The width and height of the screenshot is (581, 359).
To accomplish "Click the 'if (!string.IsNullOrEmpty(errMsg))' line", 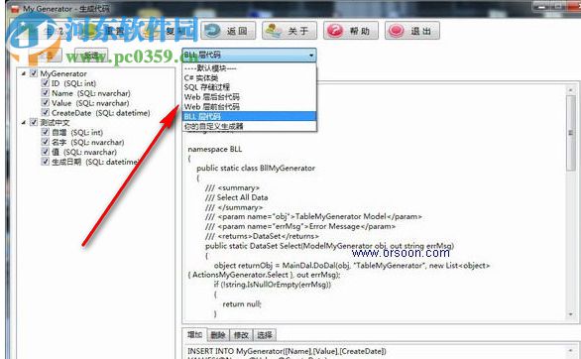I will coord(273,285).
